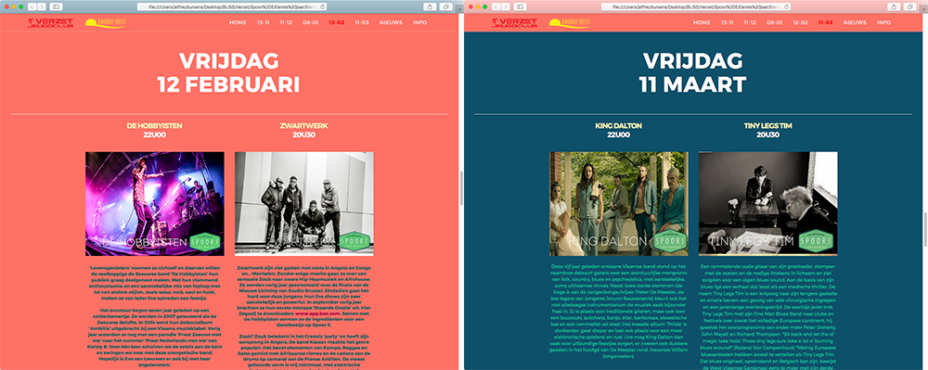Screen dimensions: 928x370
Task: Click the HOME link on the right page
Action: coord(702,22)
